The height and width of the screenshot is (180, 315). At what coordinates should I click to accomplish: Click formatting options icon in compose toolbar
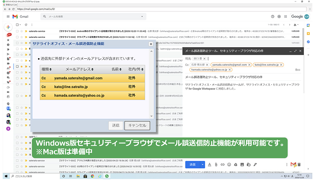click(209, 165)
